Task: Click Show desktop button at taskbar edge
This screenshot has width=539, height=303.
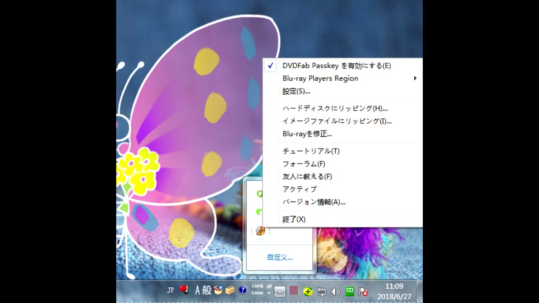Action: (420, 291)
